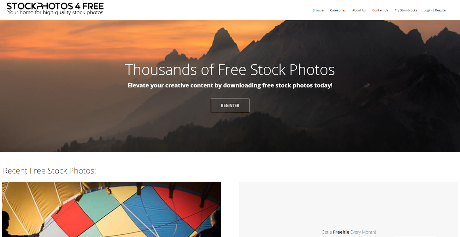
Task: Open the Categories navigation item
Action: click(x=338, y=10)
